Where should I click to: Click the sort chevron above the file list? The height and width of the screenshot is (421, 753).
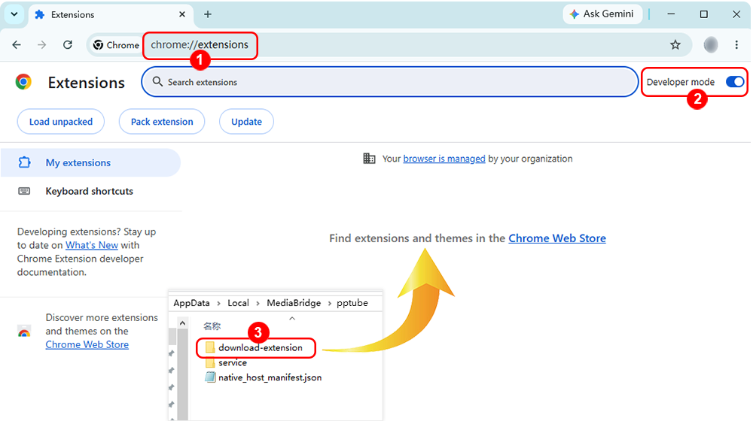tap(292, 319)
